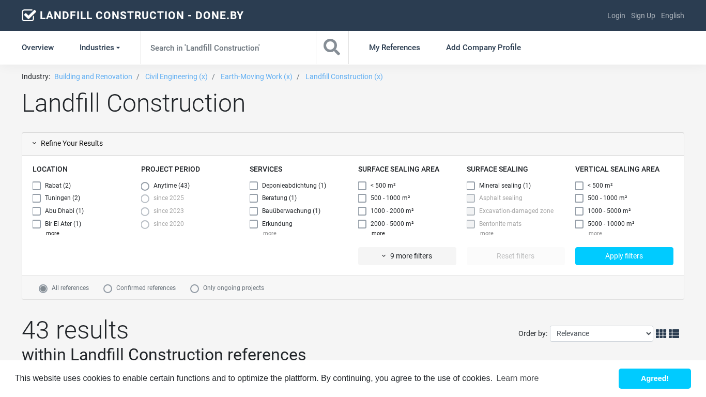Select Only ongoing projects option
This screenshot has height=397, width=706.
coord(195,288)
